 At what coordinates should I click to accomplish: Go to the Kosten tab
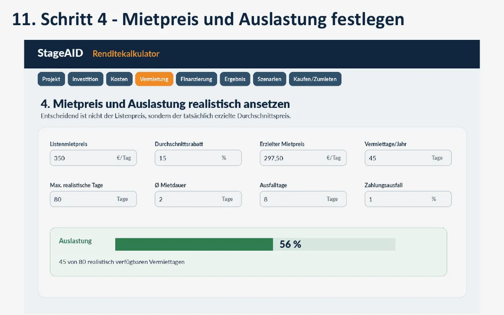[x=119, y=79]
